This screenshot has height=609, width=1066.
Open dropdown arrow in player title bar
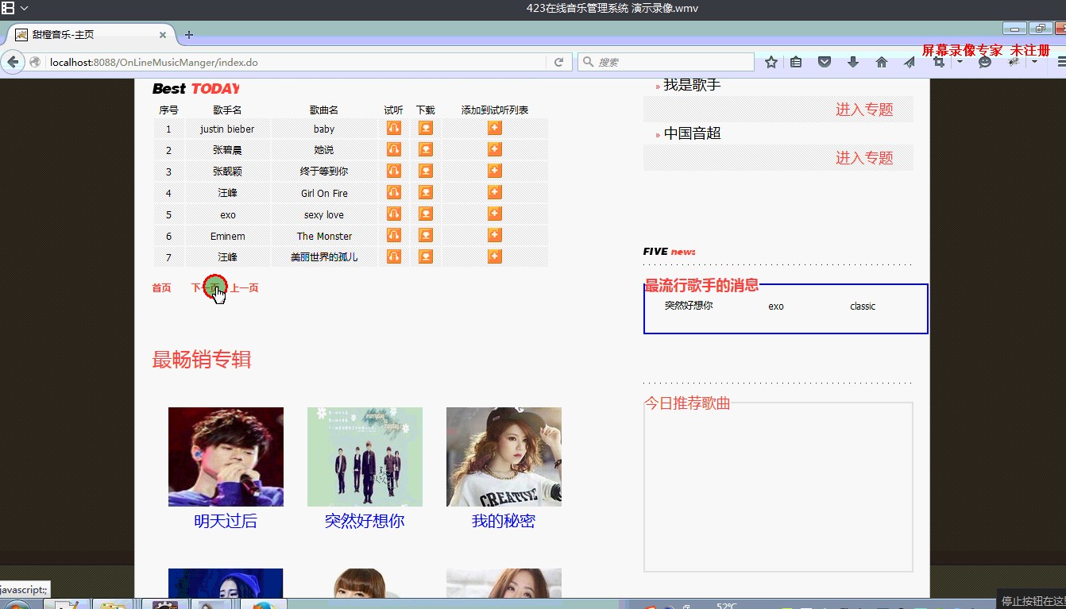pyautogui.click(x=25, y=8)
